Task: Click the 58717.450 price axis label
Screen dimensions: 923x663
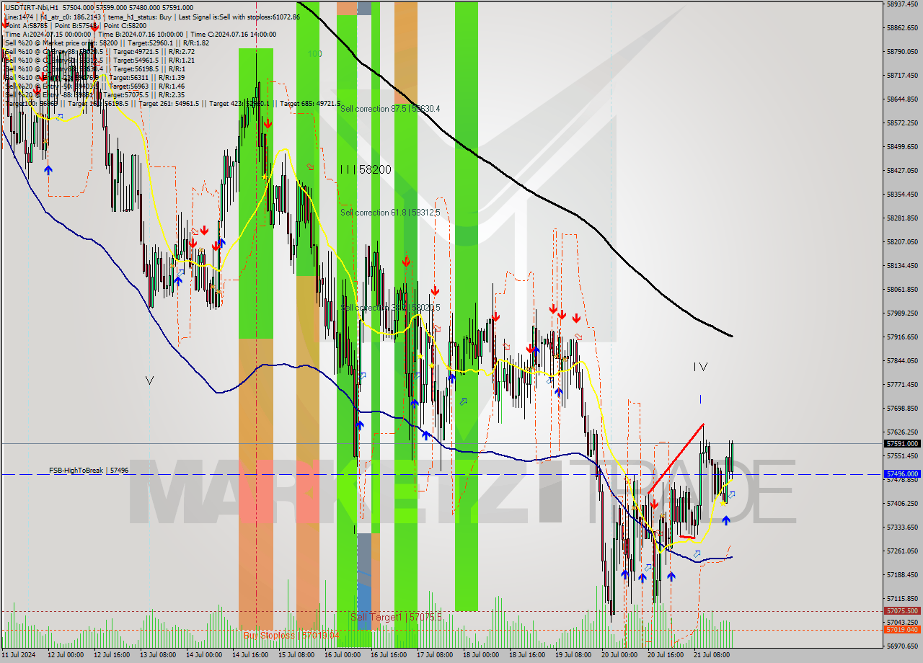Action: tap(904, 75)
